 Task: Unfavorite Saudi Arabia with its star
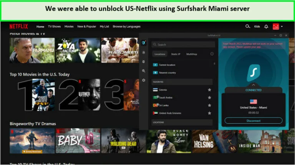[209, 98]
